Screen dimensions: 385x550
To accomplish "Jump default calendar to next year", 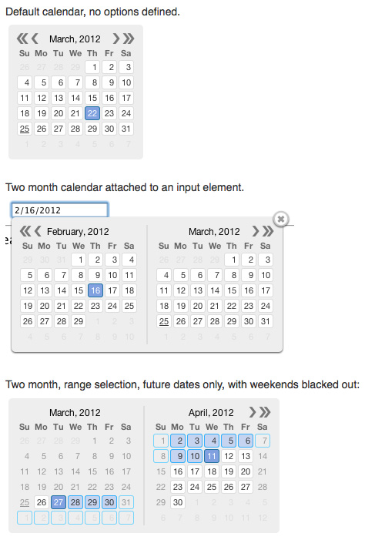I will click(x=129, y=39).
